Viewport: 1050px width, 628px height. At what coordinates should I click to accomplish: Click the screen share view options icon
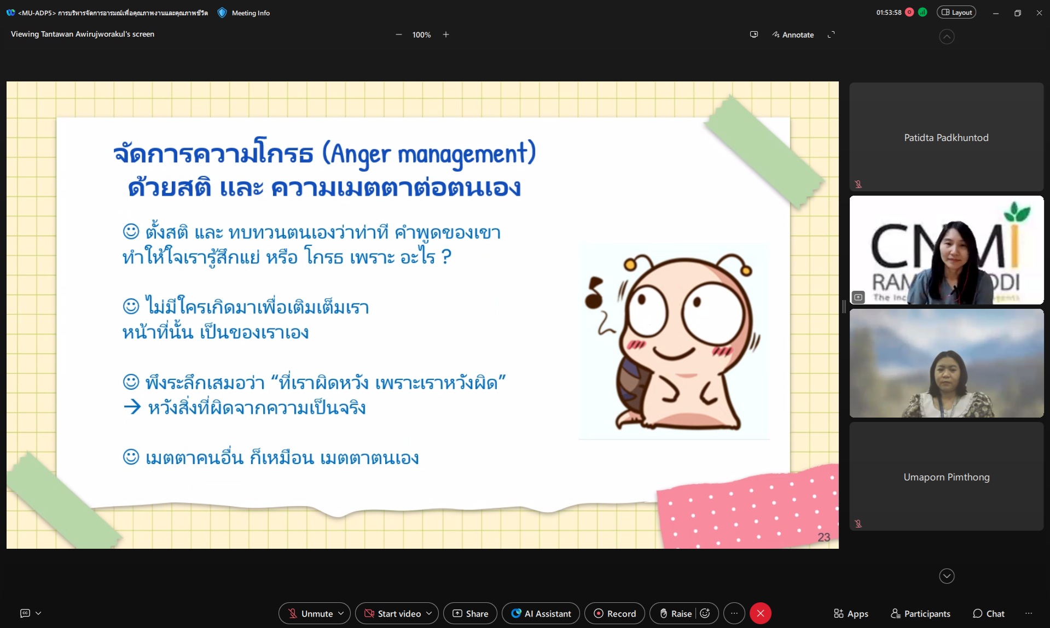pos(753,34)
